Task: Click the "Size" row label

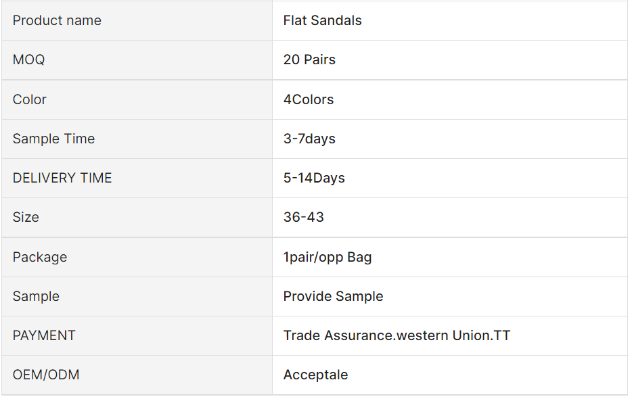Action: 26,217
